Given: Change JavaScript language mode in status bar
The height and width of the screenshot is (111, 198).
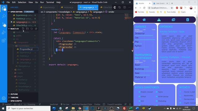Looking at the screenshot, I should (54, 104).
